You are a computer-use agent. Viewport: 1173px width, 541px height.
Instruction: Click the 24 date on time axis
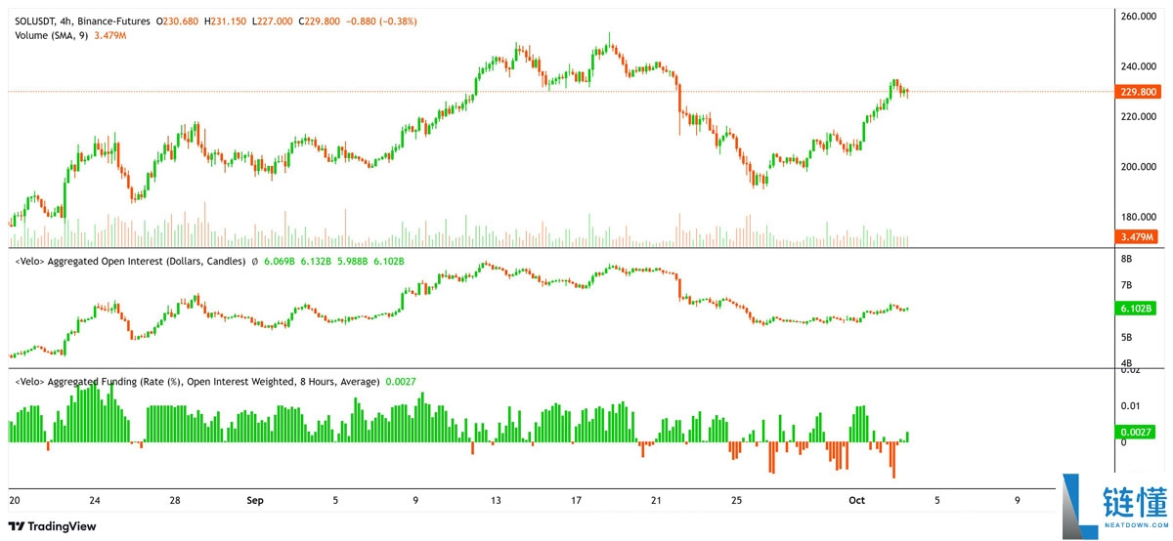(95, 501)
